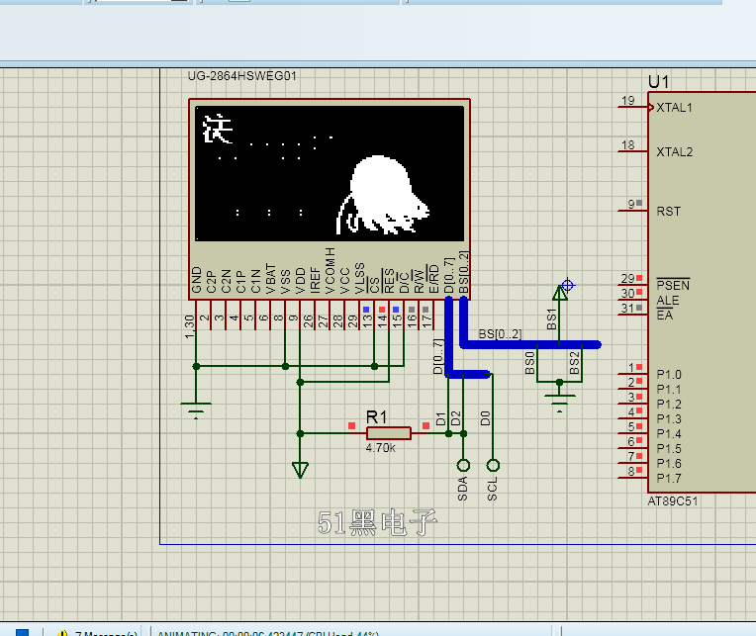Click the PSEN pin name on U1
Image resolution: width=756 pixels, height=636 pixels.
tap(673, 285)
